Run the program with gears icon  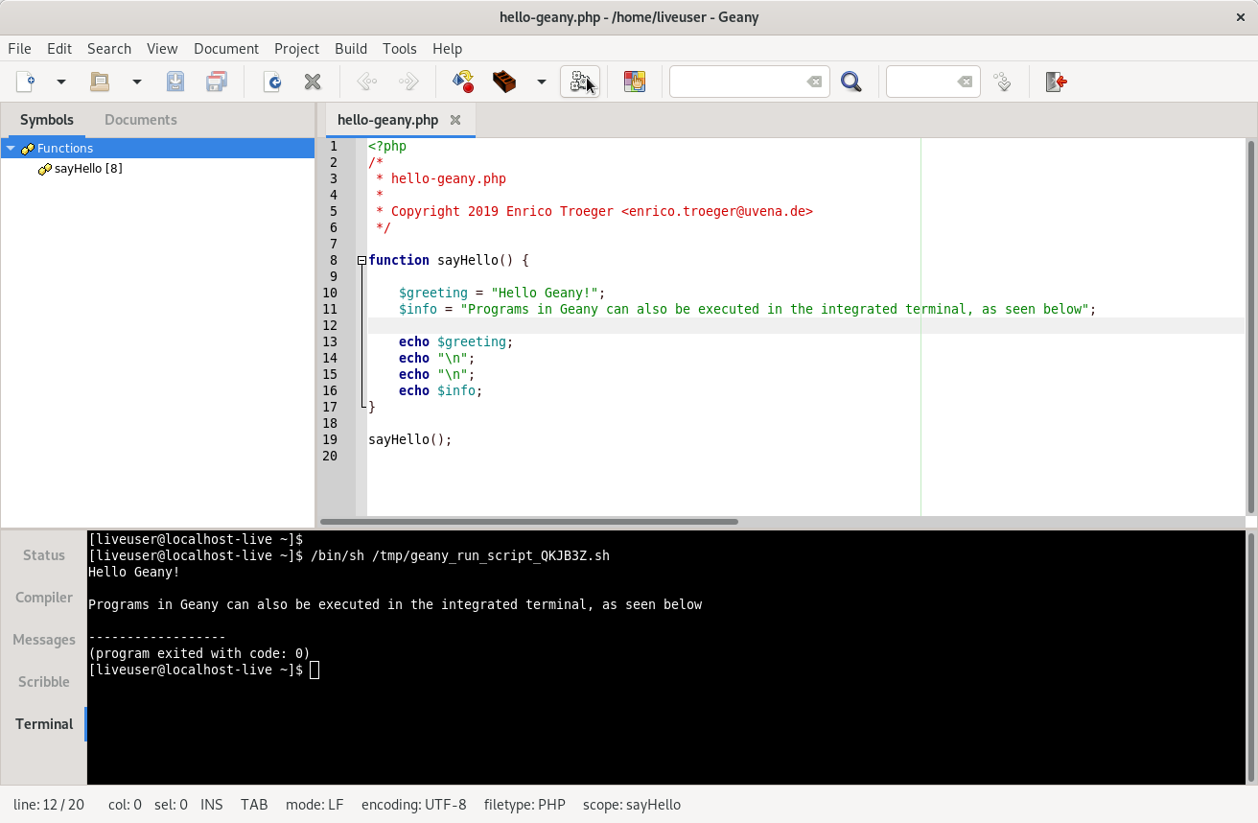tap(579, 82)
